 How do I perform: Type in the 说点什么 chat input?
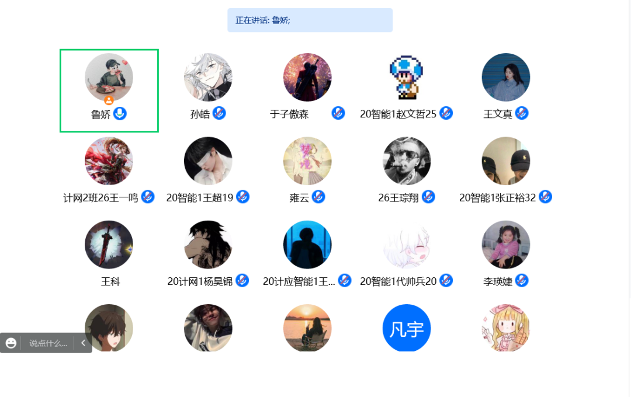pyautogui.click(x=48, y=343)
